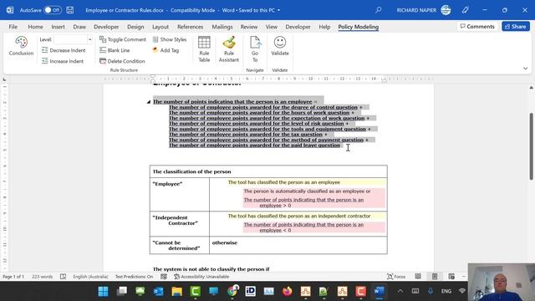
Task: Open the Mailings tab
Action: 222,27
